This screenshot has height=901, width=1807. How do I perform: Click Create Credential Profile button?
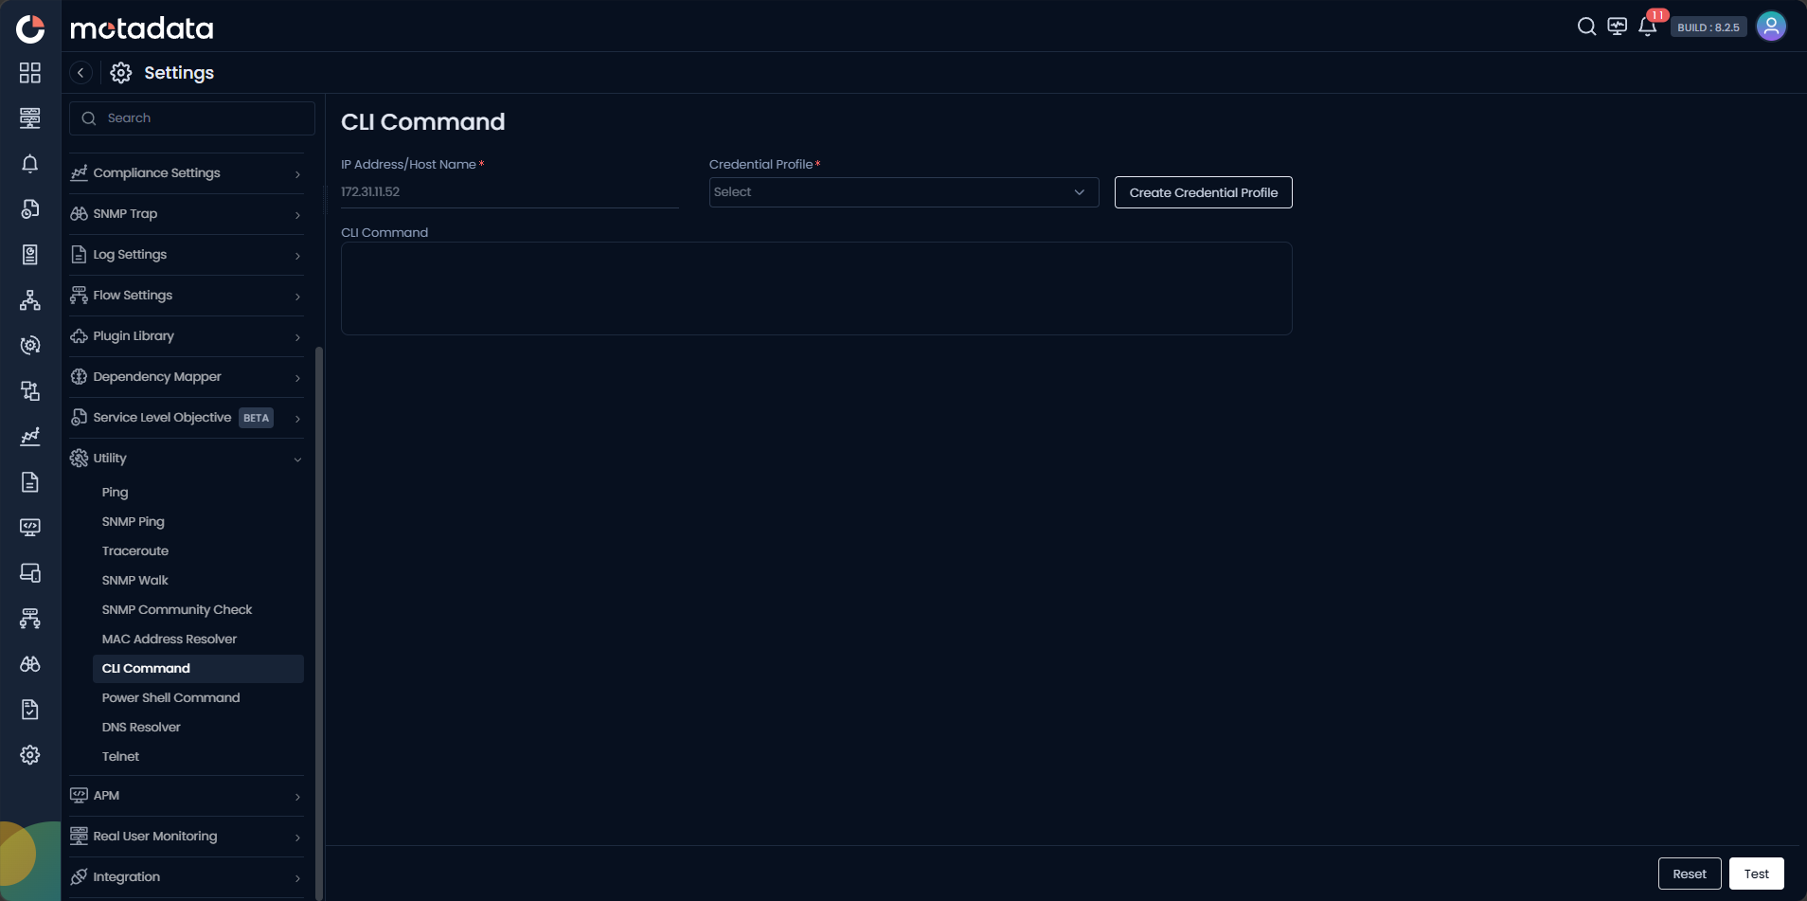1203,192
